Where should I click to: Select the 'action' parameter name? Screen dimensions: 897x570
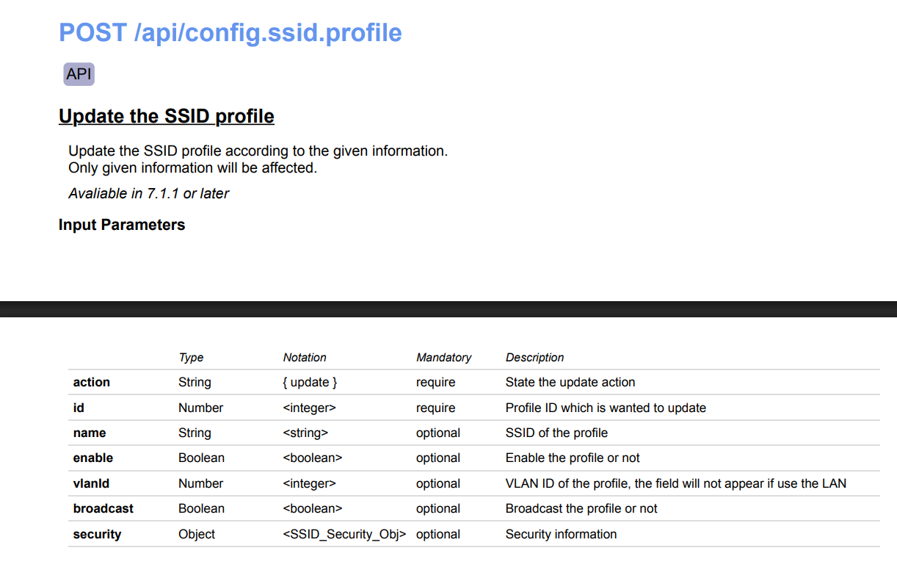(x=92, y=382)
